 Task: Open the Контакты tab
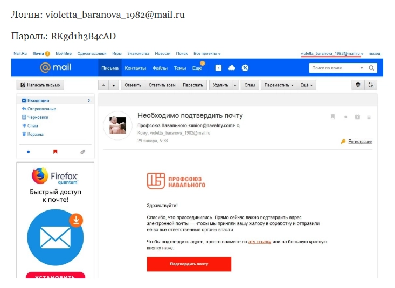135,68
